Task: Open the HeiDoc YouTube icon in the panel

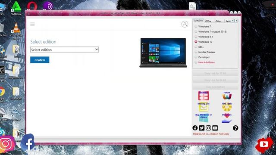Action: pyautogui.click(x=215, y=128)
